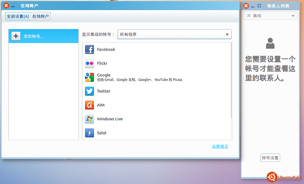Click the 帐号设置 button in contact list
The image size is (304, 184).
(270, 158)
